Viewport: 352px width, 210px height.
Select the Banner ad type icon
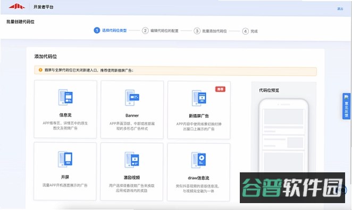(x=132, y=98)
